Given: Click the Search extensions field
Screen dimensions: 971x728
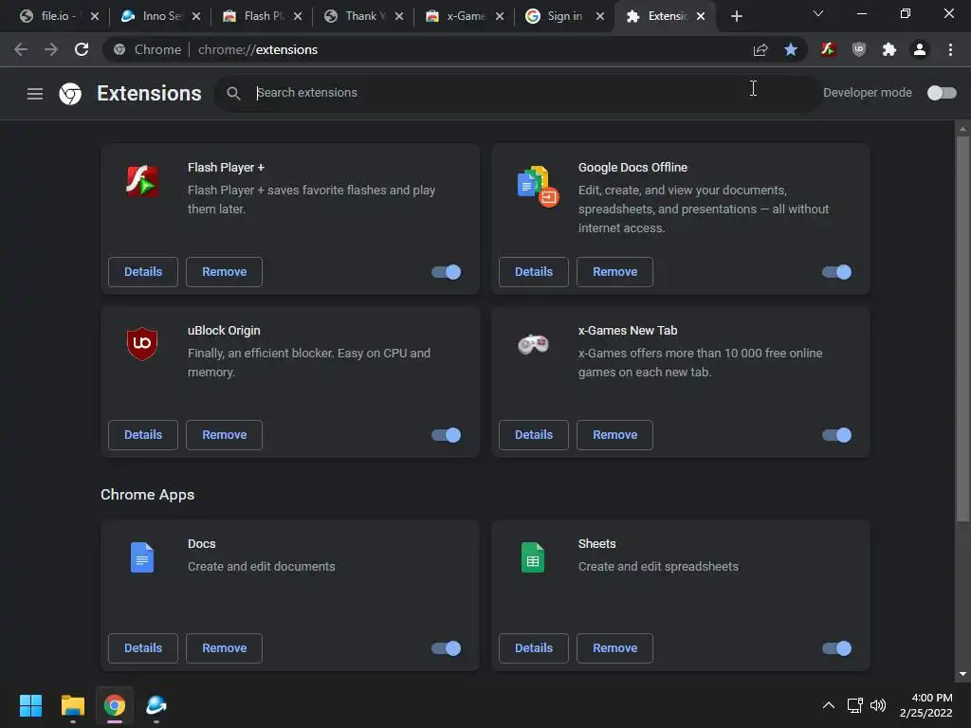Looking at the screenshot, I should pos(518,93).
